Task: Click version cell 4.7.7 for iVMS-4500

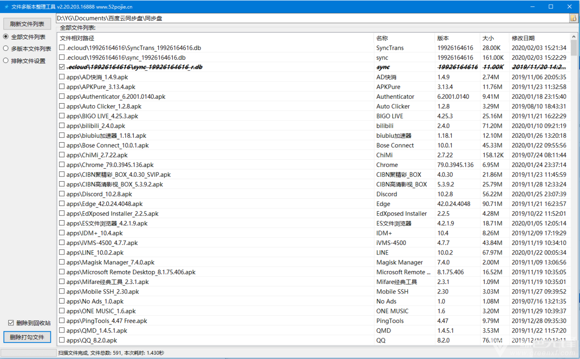Action: click(x=443, y=243)
